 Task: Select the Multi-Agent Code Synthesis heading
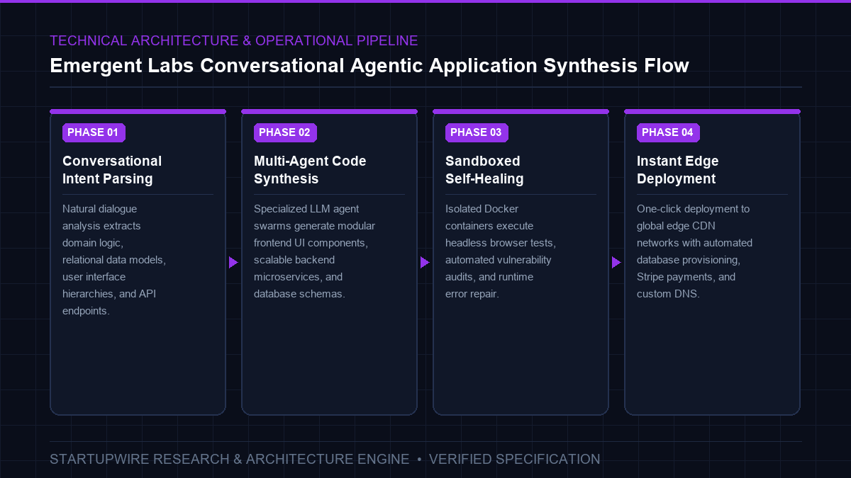pos(310,170)
